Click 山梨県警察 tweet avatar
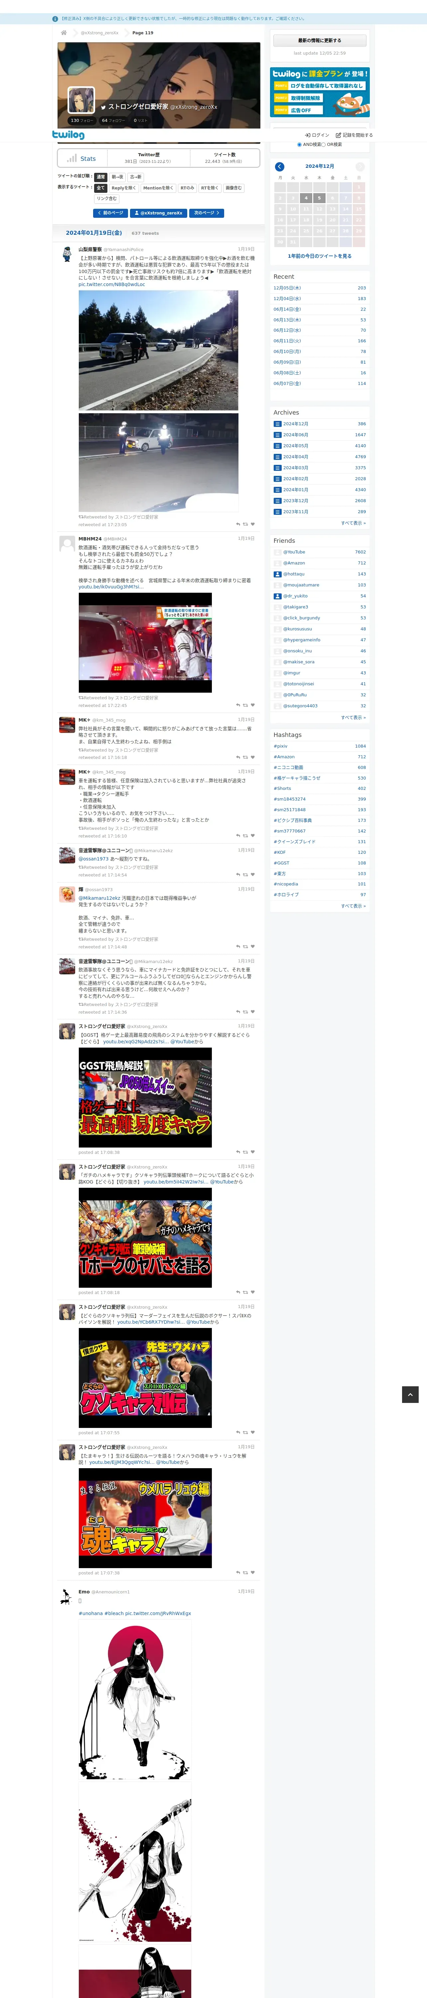Viewport: 427px width, 1998px height. [x=68, y=254]
